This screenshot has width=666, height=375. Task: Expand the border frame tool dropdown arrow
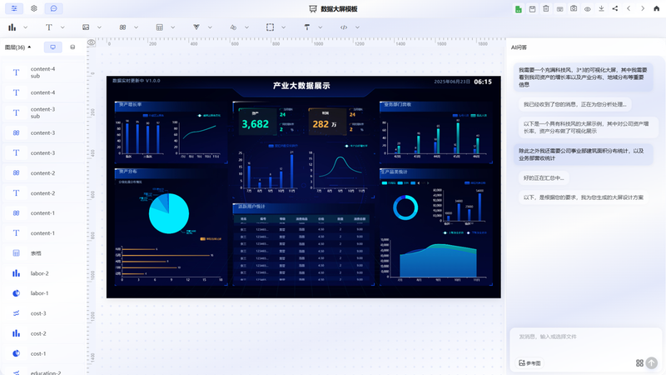coord(283,27)
